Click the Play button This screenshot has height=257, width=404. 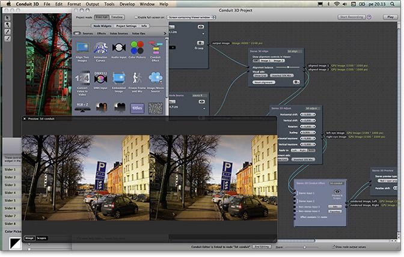pyautogui.click(x=390, y=17)
